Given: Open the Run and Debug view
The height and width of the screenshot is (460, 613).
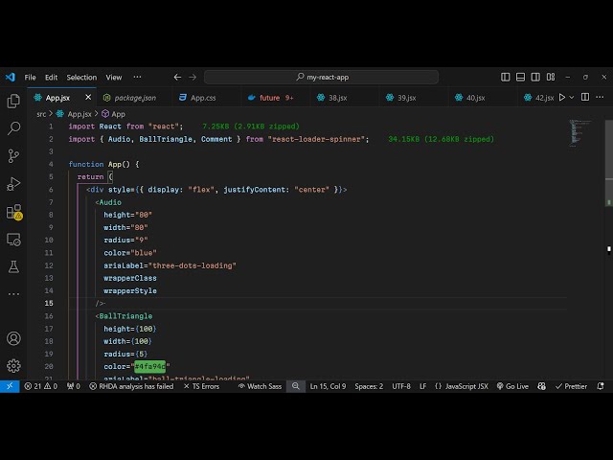Looking at the screenshot, I should pyautogui.click(x=13, y=183).
